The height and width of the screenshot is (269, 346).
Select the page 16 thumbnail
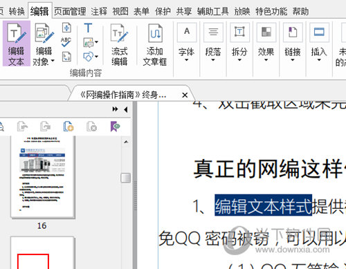pos(43,176)
